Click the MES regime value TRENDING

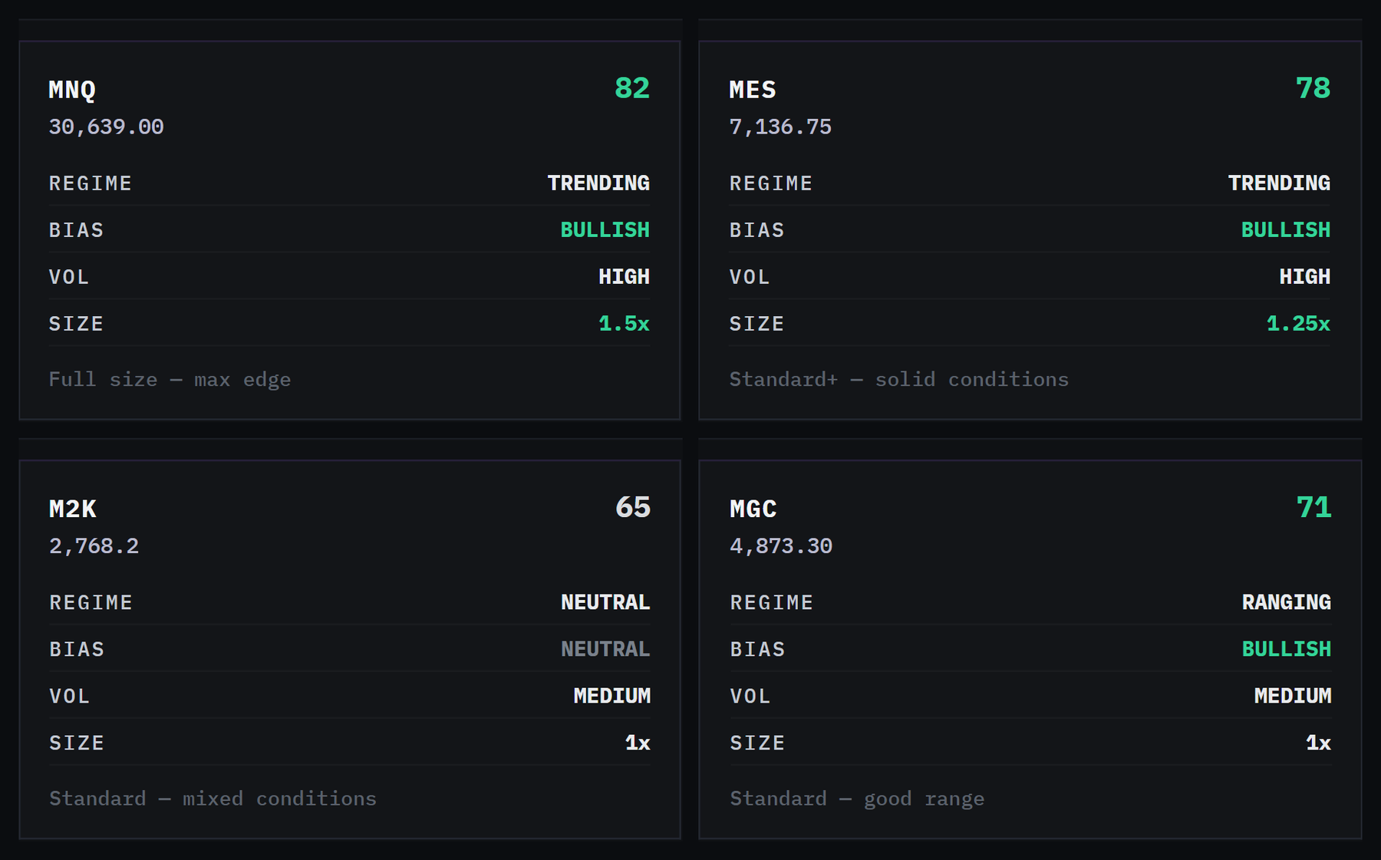1279,183
